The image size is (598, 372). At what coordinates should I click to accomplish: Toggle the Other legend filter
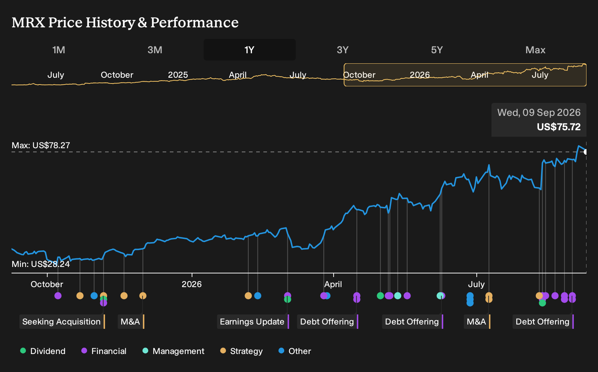295,351
